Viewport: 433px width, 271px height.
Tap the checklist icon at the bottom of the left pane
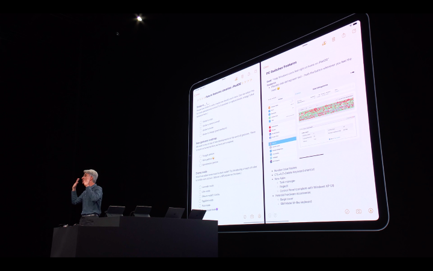pyautogui.click(x=245, y=217)
